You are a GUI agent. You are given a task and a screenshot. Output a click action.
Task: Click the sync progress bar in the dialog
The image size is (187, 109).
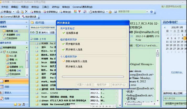pyautogui.click(x=93, y=77)
